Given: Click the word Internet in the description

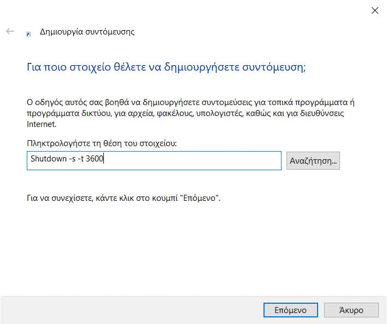Looking at the screenshot, I should coord(41,125).
